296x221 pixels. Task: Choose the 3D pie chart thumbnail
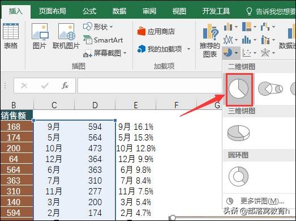pyautogui.click(x=239, y=133)
